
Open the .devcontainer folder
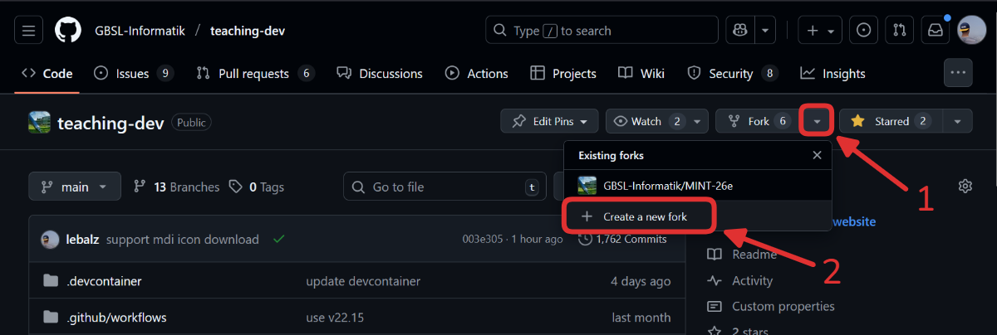click(104, 281)
